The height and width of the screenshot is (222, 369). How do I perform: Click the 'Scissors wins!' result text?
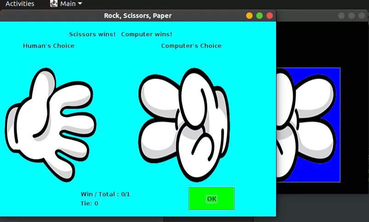tap(92, 34)
